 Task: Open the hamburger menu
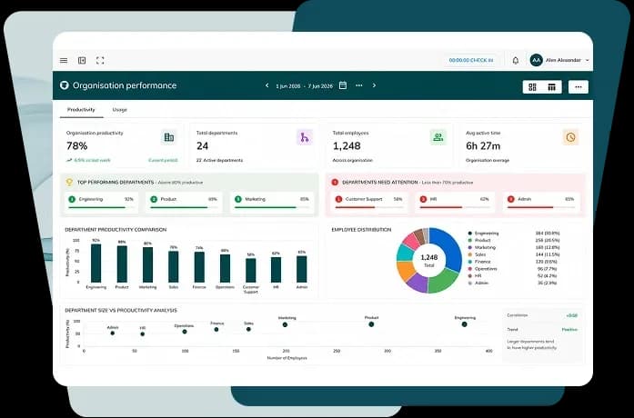click(x=64, y=61)
